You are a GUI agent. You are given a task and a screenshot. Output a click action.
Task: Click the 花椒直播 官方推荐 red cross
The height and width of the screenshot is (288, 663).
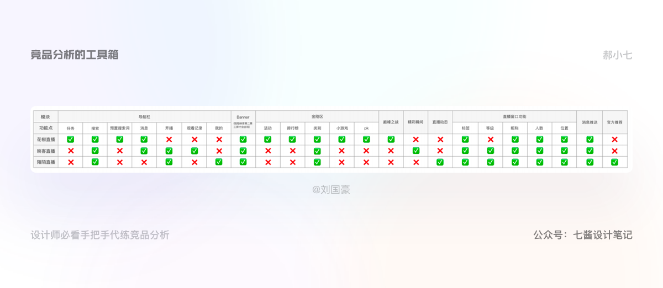coord(614,140)
